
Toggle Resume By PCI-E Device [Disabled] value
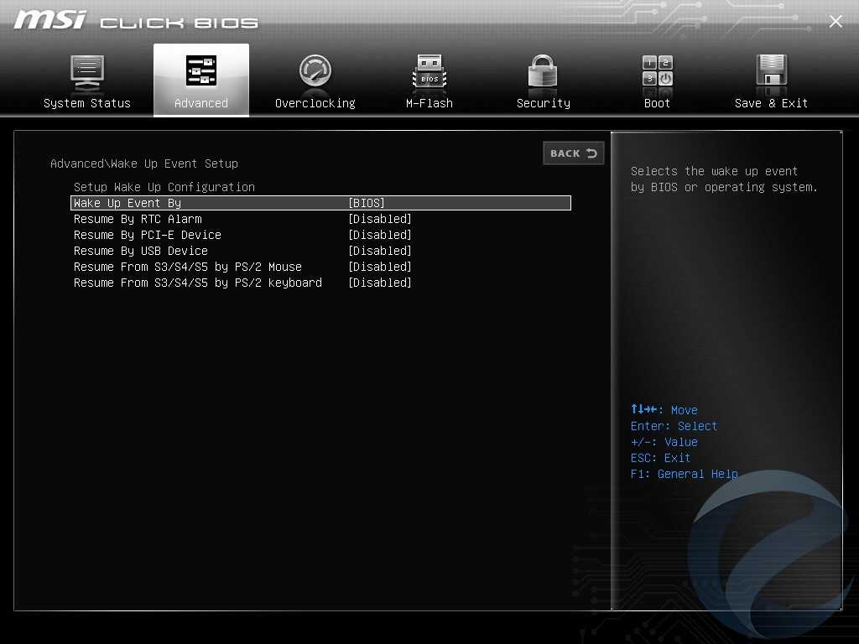point(379,235)
